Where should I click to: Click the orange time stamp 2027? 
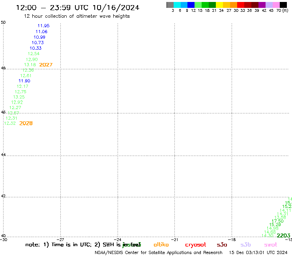point(46,65)
